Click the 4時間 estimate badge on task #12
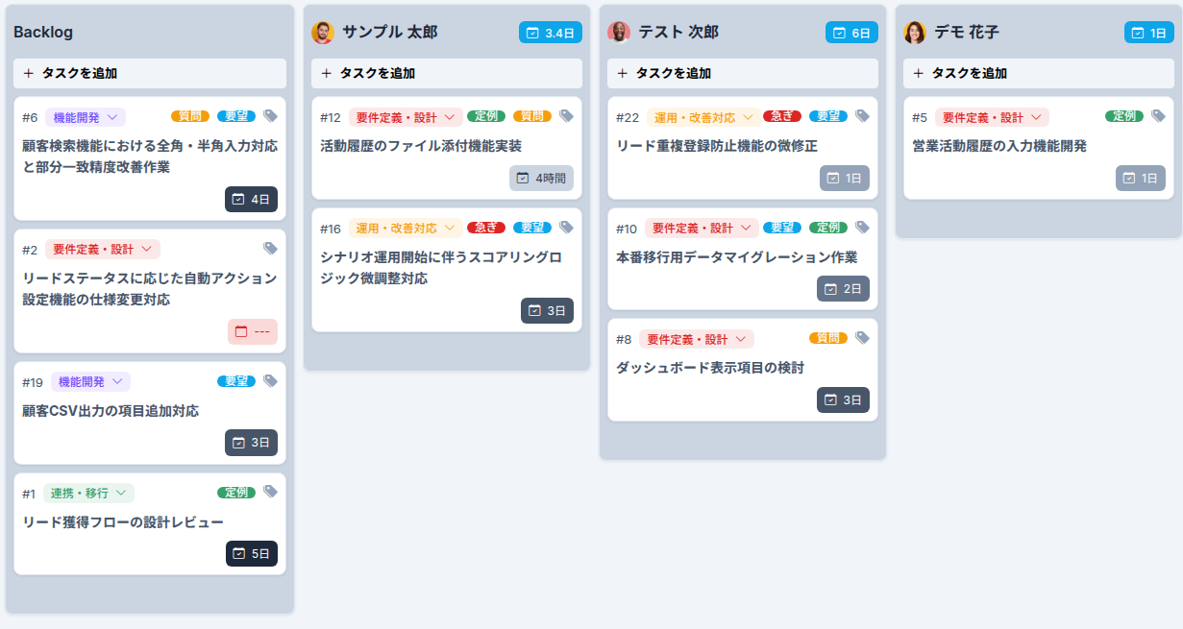Screen dimensions: 1183x629 coord(541,178)
